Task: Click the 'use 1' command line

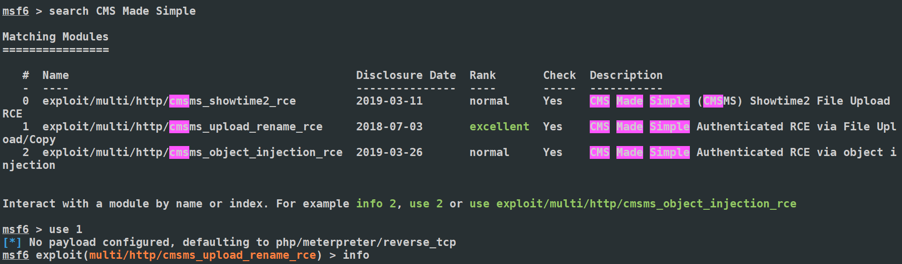Action: 65,229
